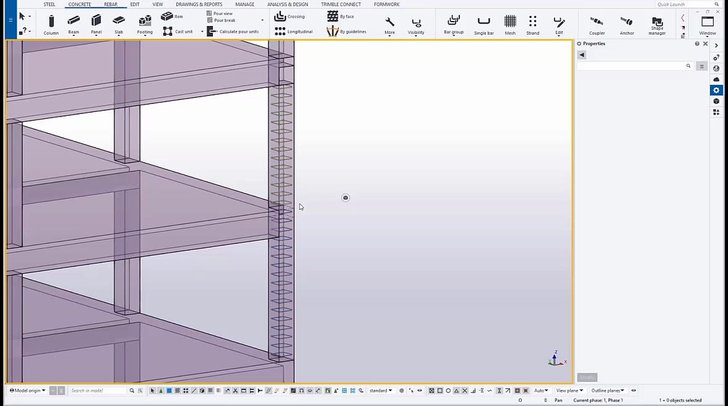
Task: Open the Model origin dropdown
Action: [x=27, y=391]
